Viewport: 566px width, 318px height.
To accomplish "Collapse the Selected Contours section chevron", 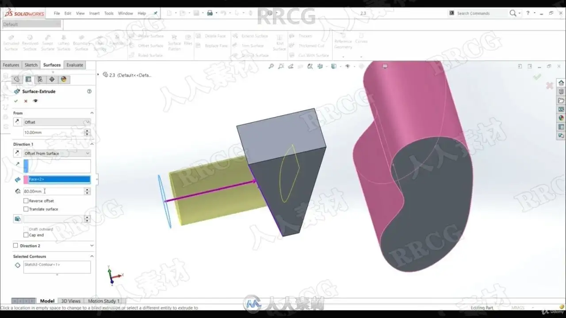I will click(x=92, y=256).
